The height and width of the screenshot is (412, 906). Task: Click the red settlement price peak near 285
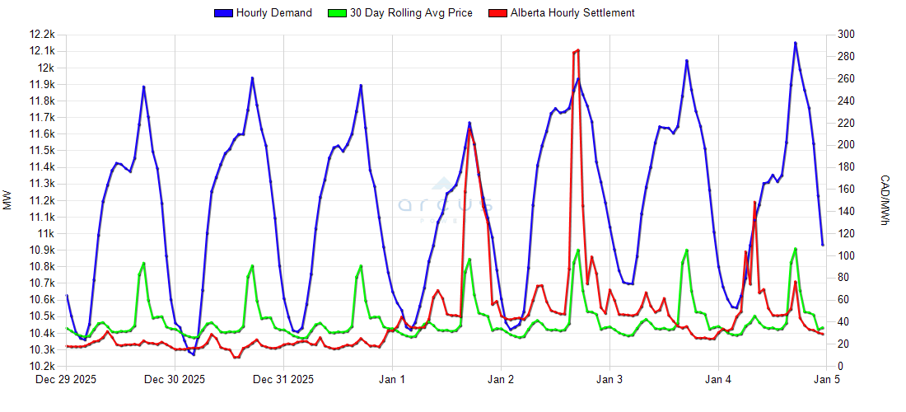[578, 50]
